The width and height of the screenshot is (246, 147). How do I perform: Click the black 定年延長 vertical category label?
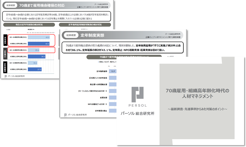click(5, 40)
